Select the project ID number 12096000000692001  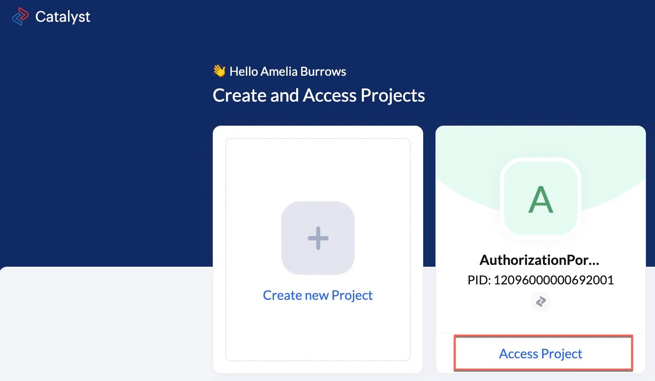(554, 280)
